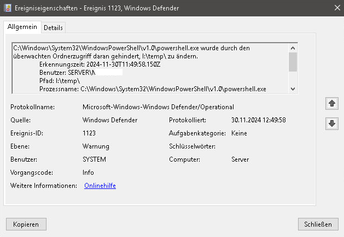Viewport: 344px width, 237px height.
Task: Click the 'Pfad: I:\temp\' line
Action: pos(60,81)
